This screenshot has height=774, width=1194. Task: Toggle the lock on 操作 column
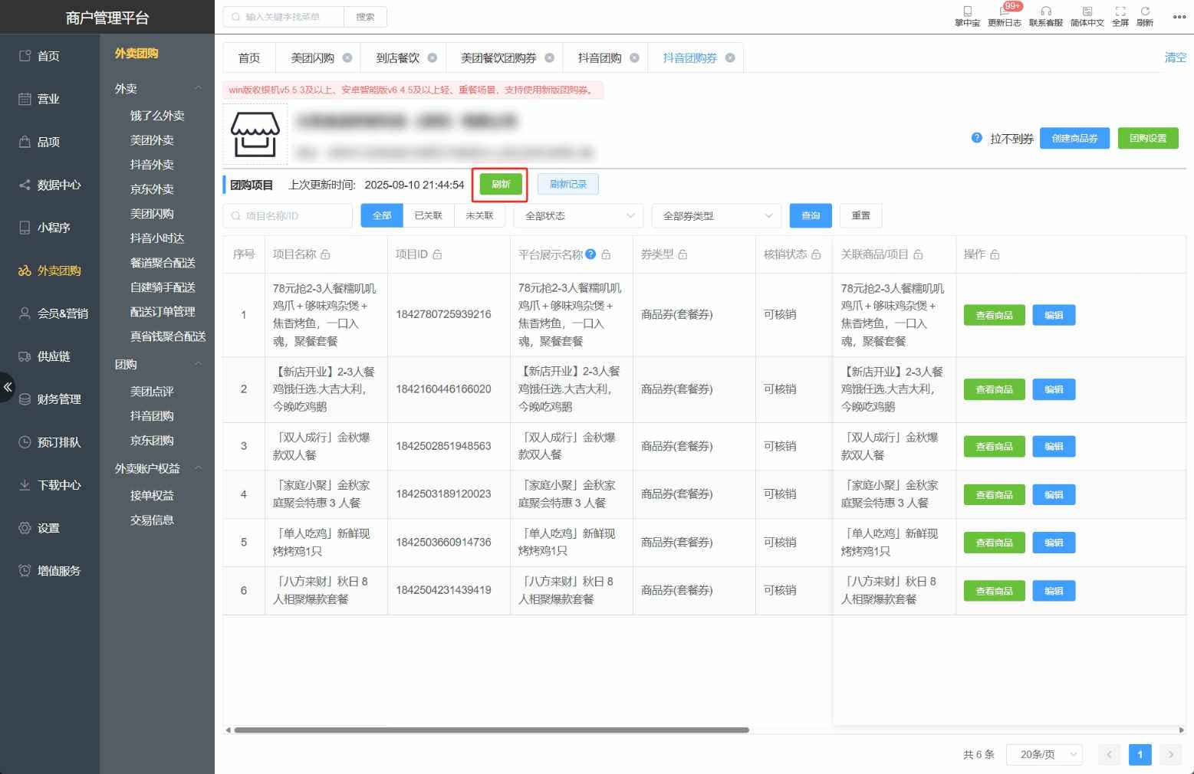click(x=995, y=254)
